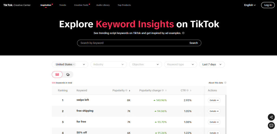Click the Popularity help icon
277x134 pixels.
126,90
